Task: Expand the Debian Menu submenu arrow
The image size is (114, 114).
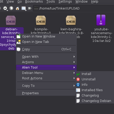Action: pos(74,73)
